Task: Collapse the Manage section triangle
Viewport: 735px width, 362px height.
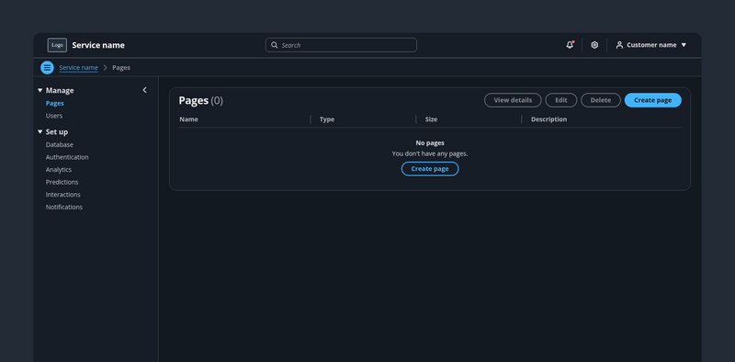Action: pyautogui.click(x=40, y=90)
